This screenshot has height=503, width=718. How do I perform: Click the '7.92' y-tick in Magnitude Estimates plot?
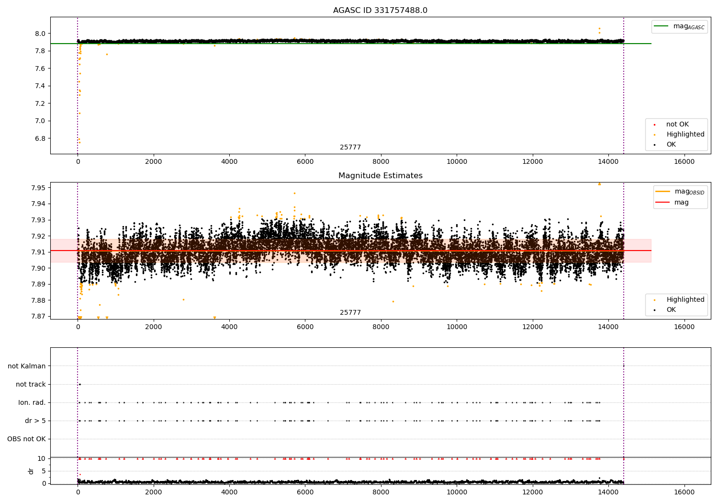coord(38,236)
